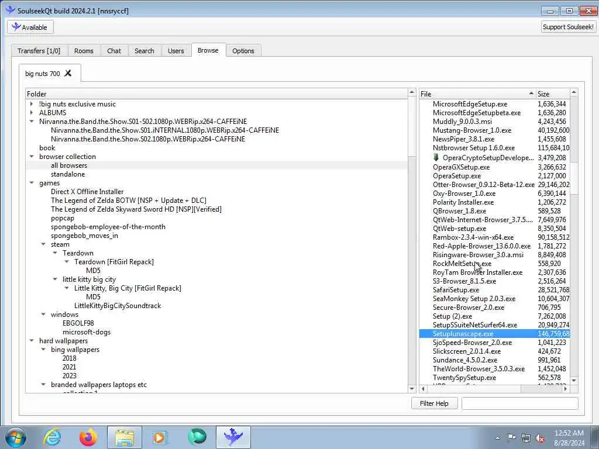This screenshot has width=599, height=449.
Task: Select the file SafariSetup.exe
Action: (x=456, y=290)
